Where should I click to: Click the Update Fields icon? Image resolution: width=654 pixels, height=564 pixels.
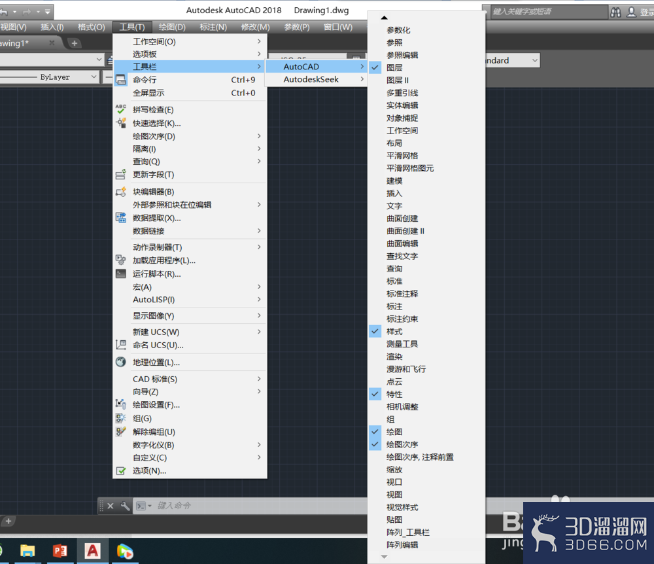tap(121, 175)
